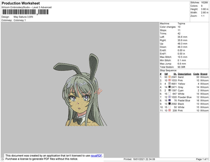Select the White 647 color swatch
The image size is (210, 162).
pyautogui.click(x=169, y=94)
